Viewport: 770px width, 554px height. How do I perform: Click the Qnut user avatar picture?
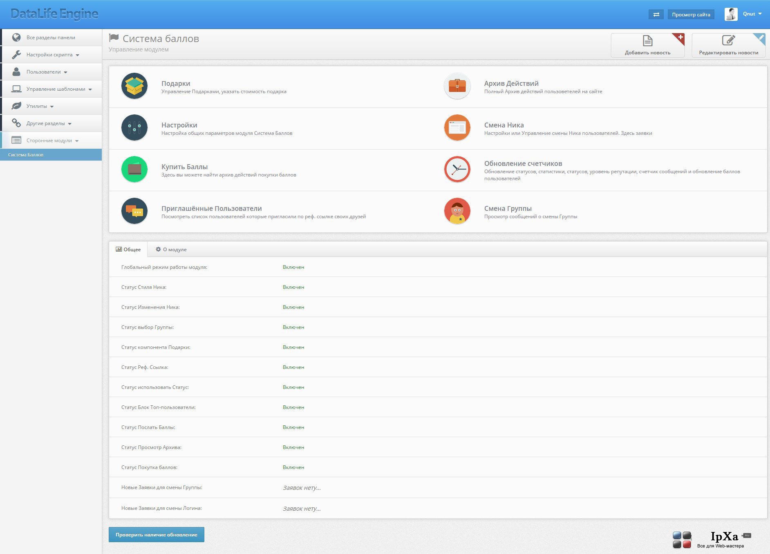coord(731,14)
